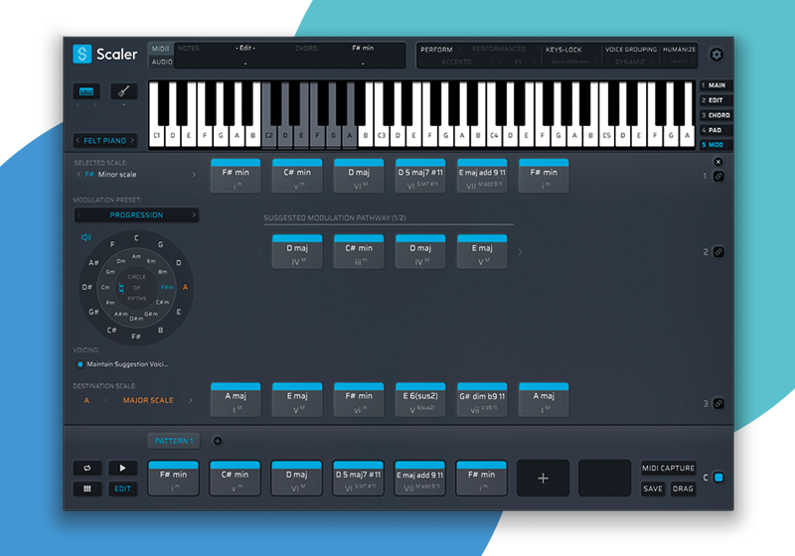Go to the previous instrument before FELT PIANO

tap(78, 140)
